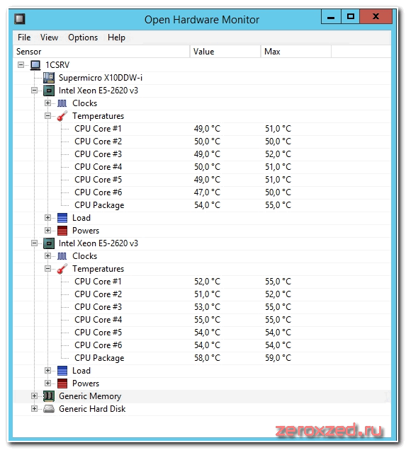This screenshot has height=450, width=406.
Task: Expand Load under the first Xeon CPU
Action: click(47, 217)
